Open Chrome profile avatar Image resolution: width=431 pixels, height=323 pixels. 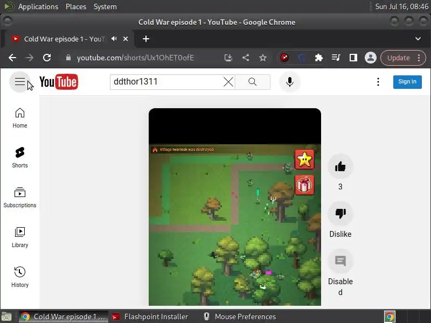pyautogui.click(x=371, y=58)
